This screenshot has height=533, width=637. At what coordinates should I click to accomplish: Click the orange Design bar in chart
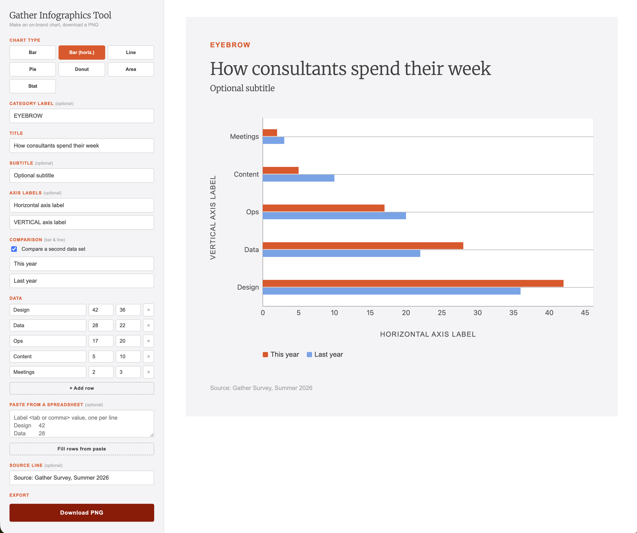pos(413,283)
